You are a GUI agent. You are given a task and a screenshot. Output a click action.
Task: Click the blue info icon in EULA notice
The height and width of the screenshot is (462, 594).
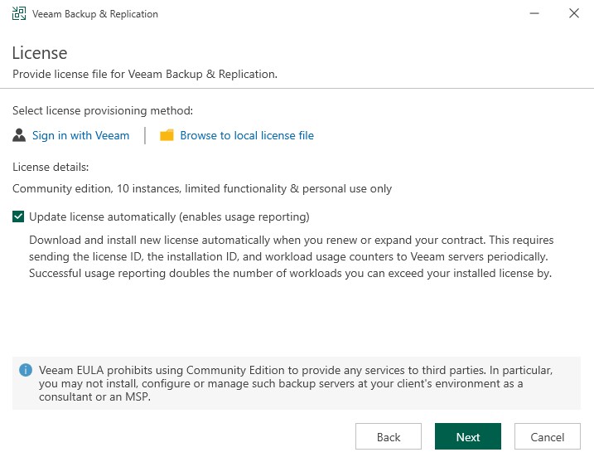(x=27, y=369)
